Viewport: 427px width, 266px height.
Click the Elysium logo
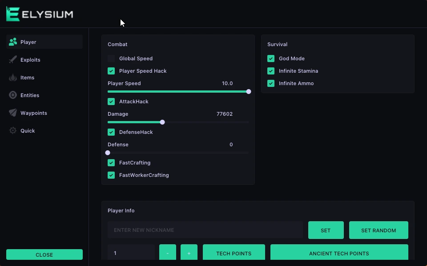click(x=40, y=14)
